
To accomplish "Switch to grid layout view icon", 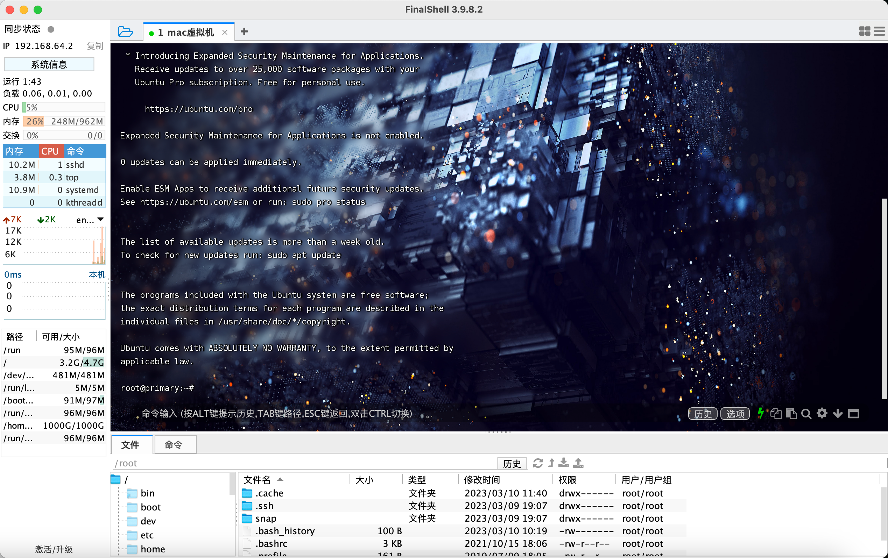I will [865, 31].
